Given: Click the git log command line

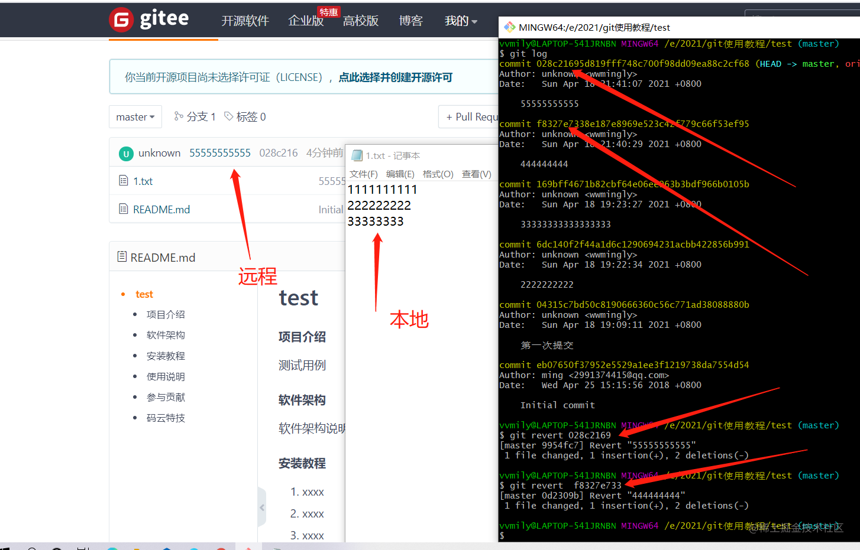Looking at the screenshot, I should click(x=523, y=54).
